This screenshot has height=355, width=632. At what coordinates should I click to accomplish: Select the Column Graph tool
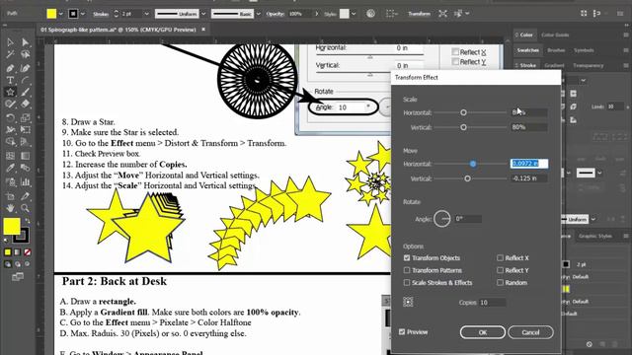pyautogui.click(x=25, y=182)
